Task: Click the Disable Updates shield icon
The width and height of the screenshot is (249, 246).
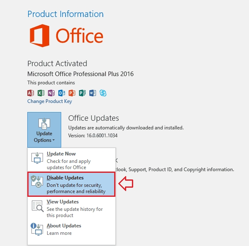Action: 37,182
